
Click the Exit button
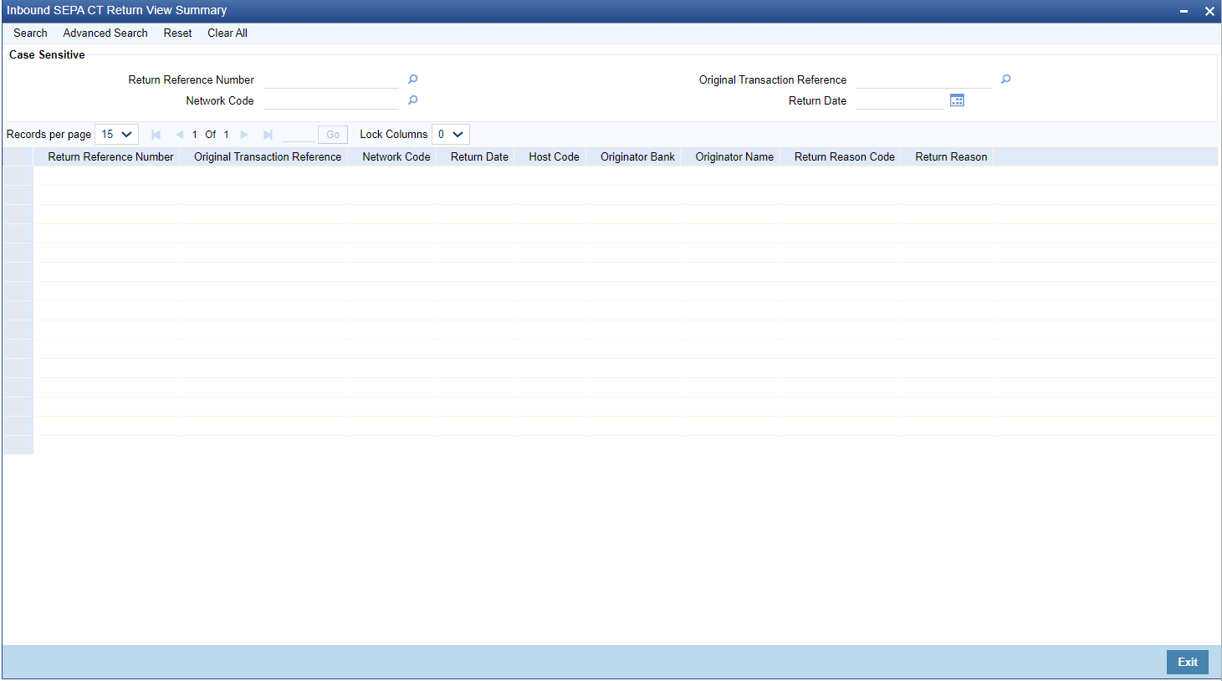[1188, 662]
